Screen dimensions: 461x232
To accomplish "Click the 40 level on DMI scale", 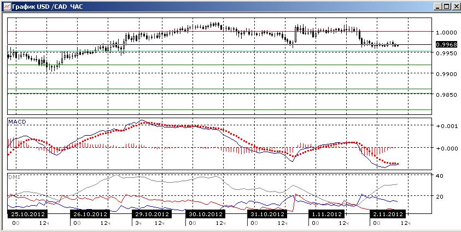I will pyautogui.click(x=440, y=176).
